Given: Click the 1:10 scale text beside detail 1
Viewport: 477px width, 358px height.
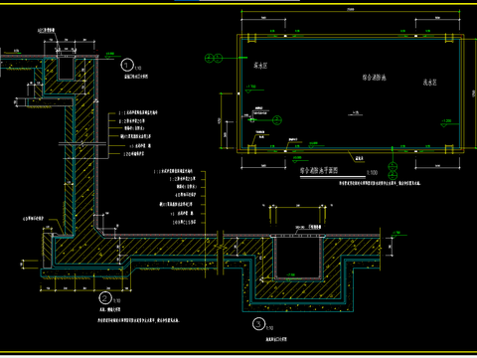Looking at the screenshot, I should pos(138,68).
